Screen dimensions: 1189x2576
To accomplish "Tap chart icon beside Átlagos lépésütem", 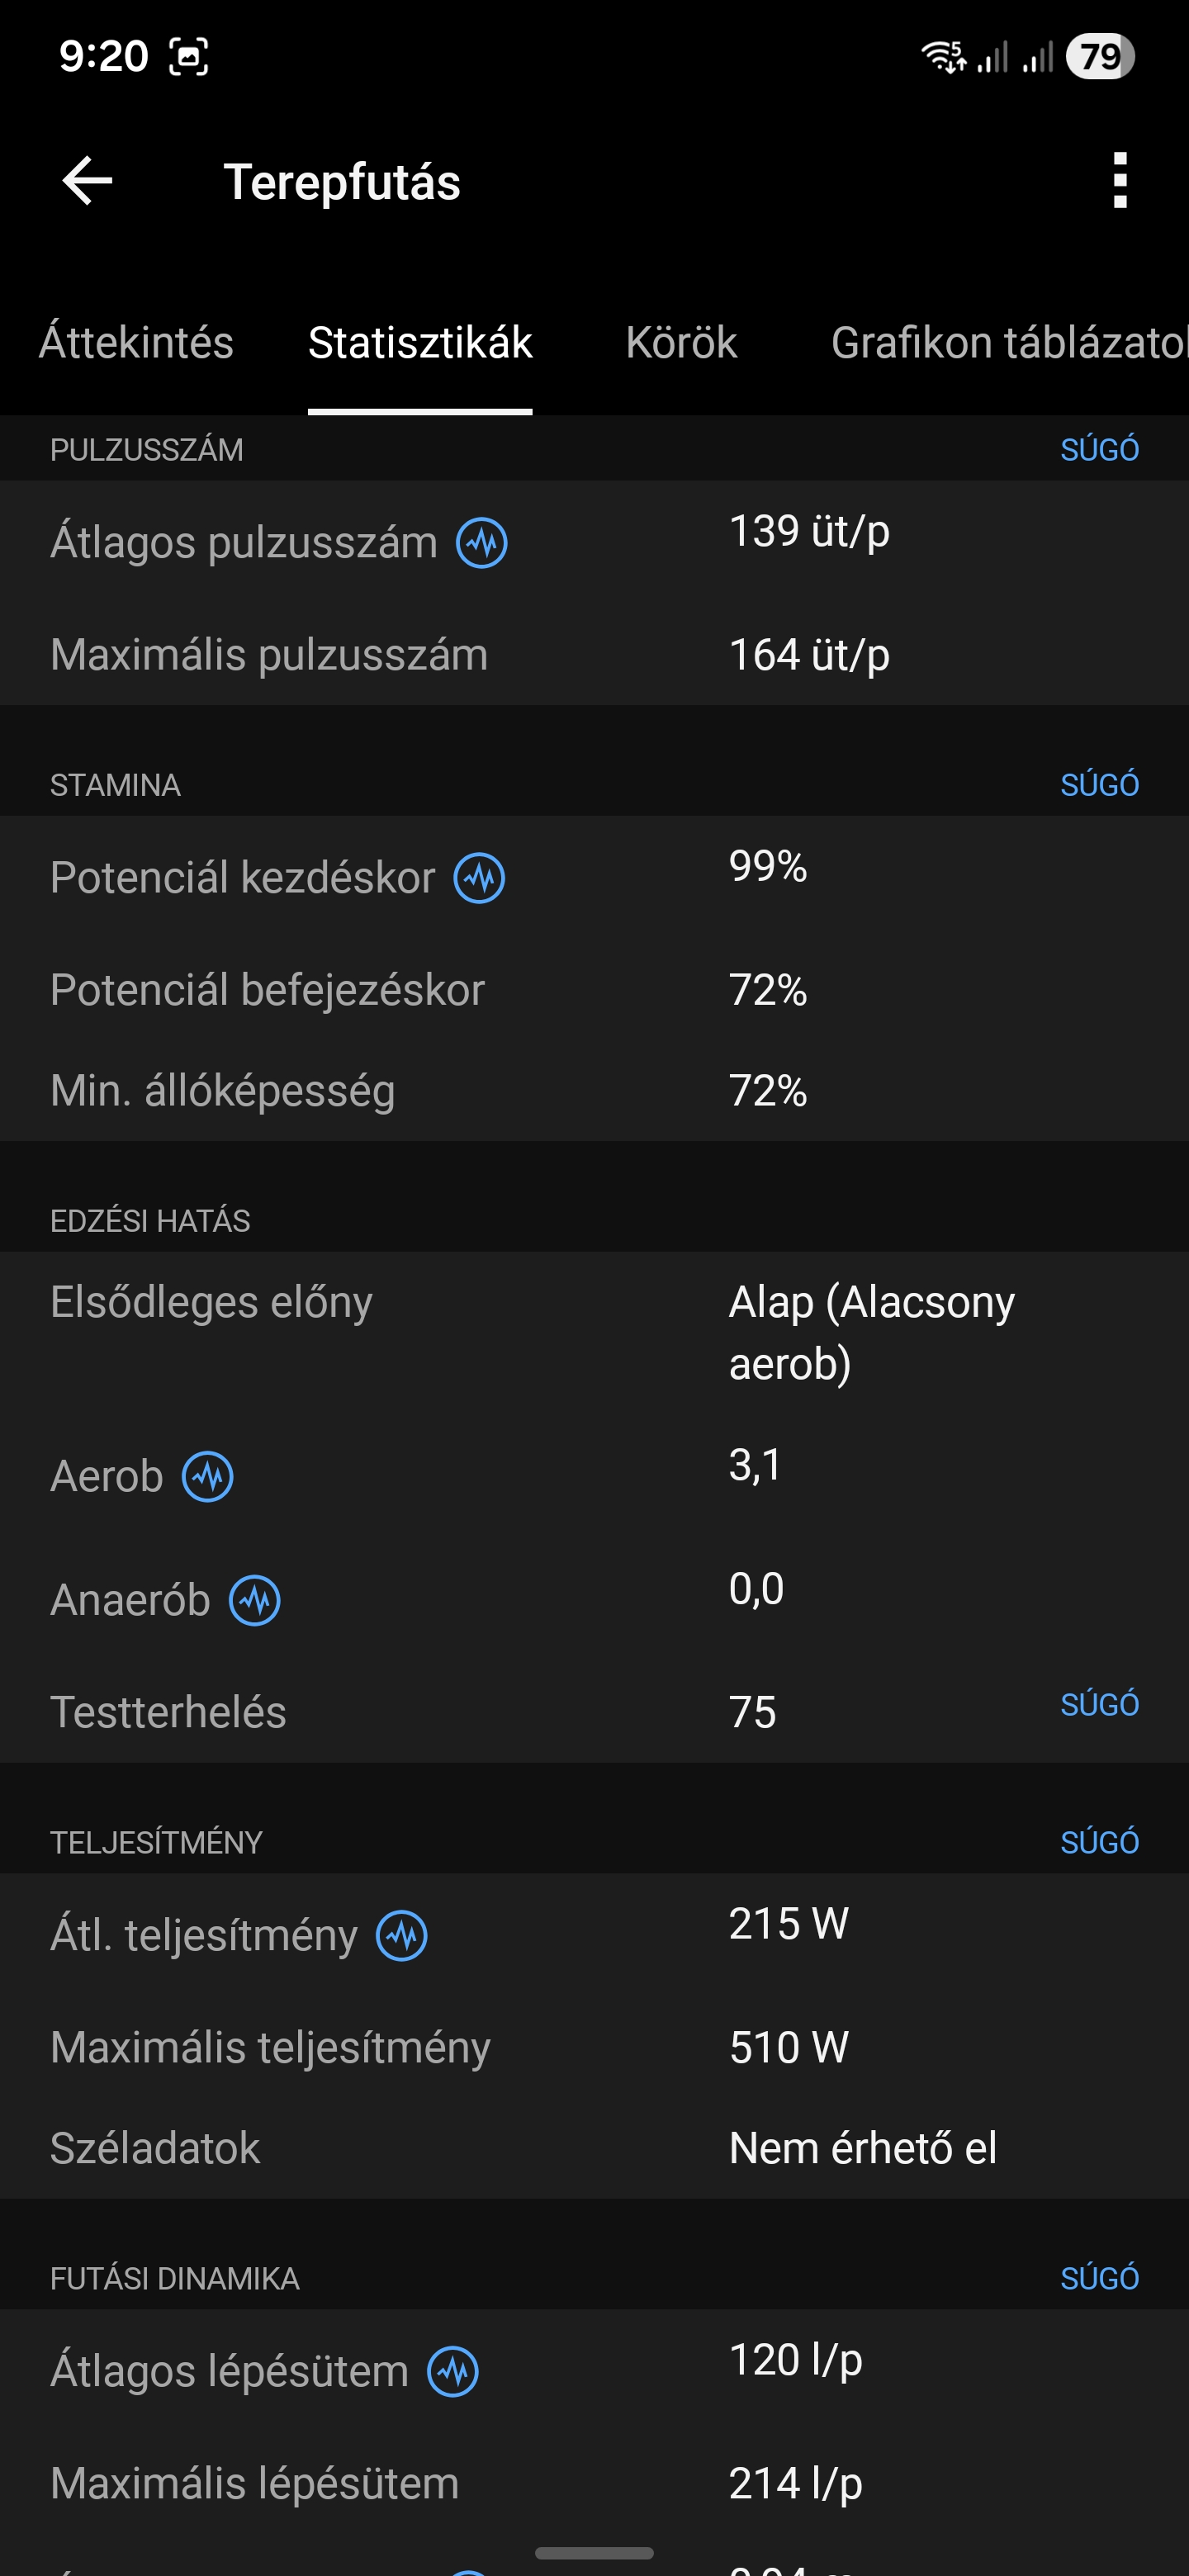I will 453,2371.
